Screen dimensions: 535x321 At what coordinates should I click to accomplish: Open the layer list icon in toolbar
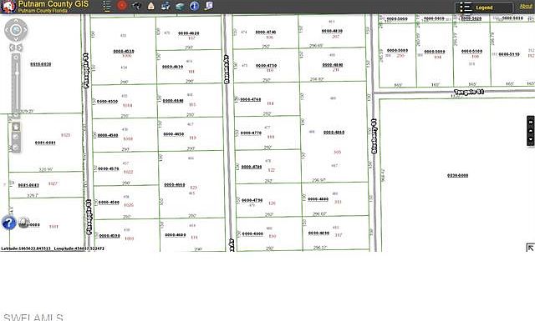(x=107, y=6)
